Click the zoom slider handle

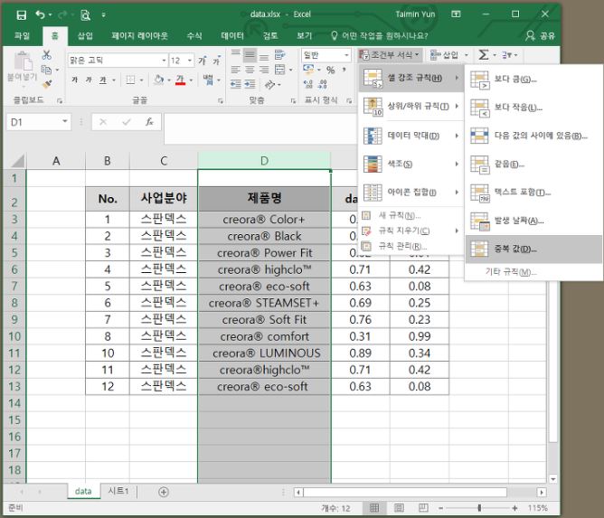pos(479,508)
